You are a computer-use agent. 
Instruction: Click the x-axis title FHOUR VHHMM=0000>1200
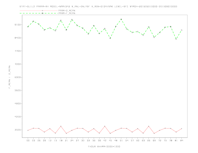coord(104,146)
